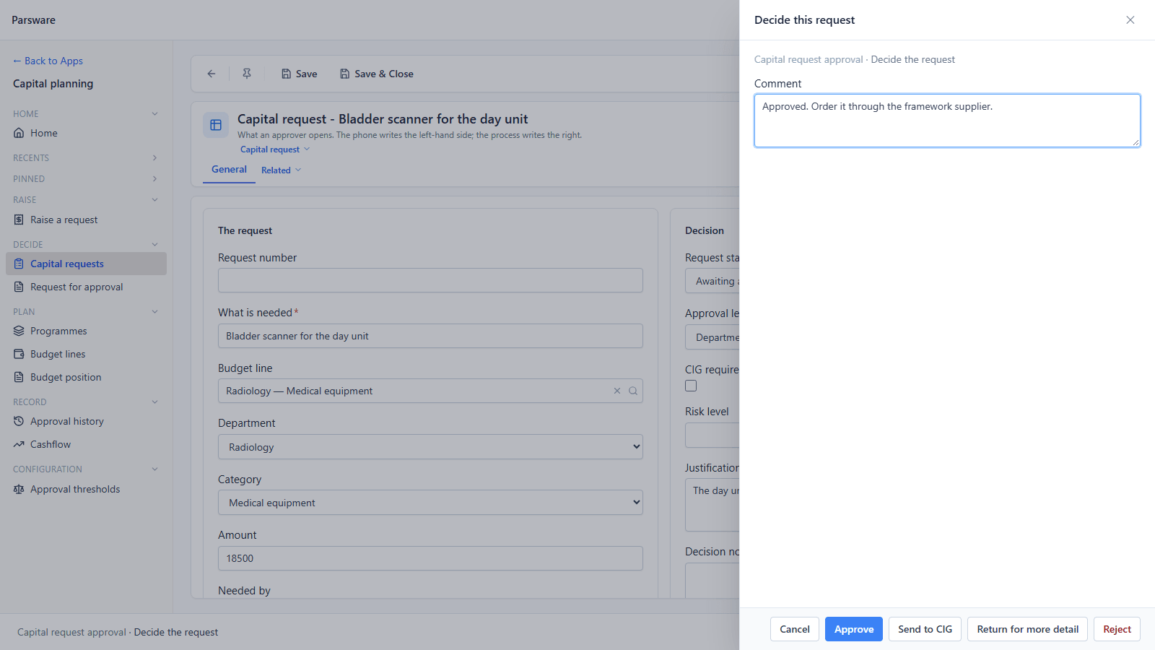Open Request for approval
Image resolution: width=1155 pixels, height=650 pixels.
point(86,287)
